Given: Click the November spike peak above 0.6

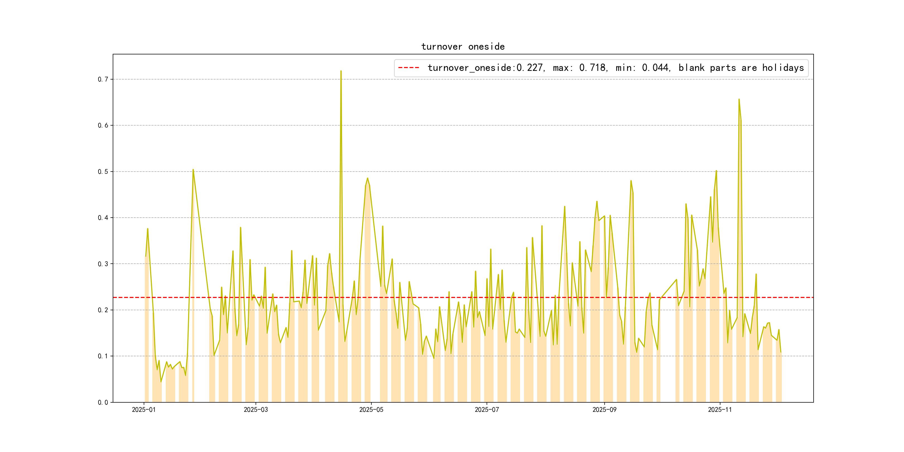Looking at the screenshot, I should click(739, 99).
